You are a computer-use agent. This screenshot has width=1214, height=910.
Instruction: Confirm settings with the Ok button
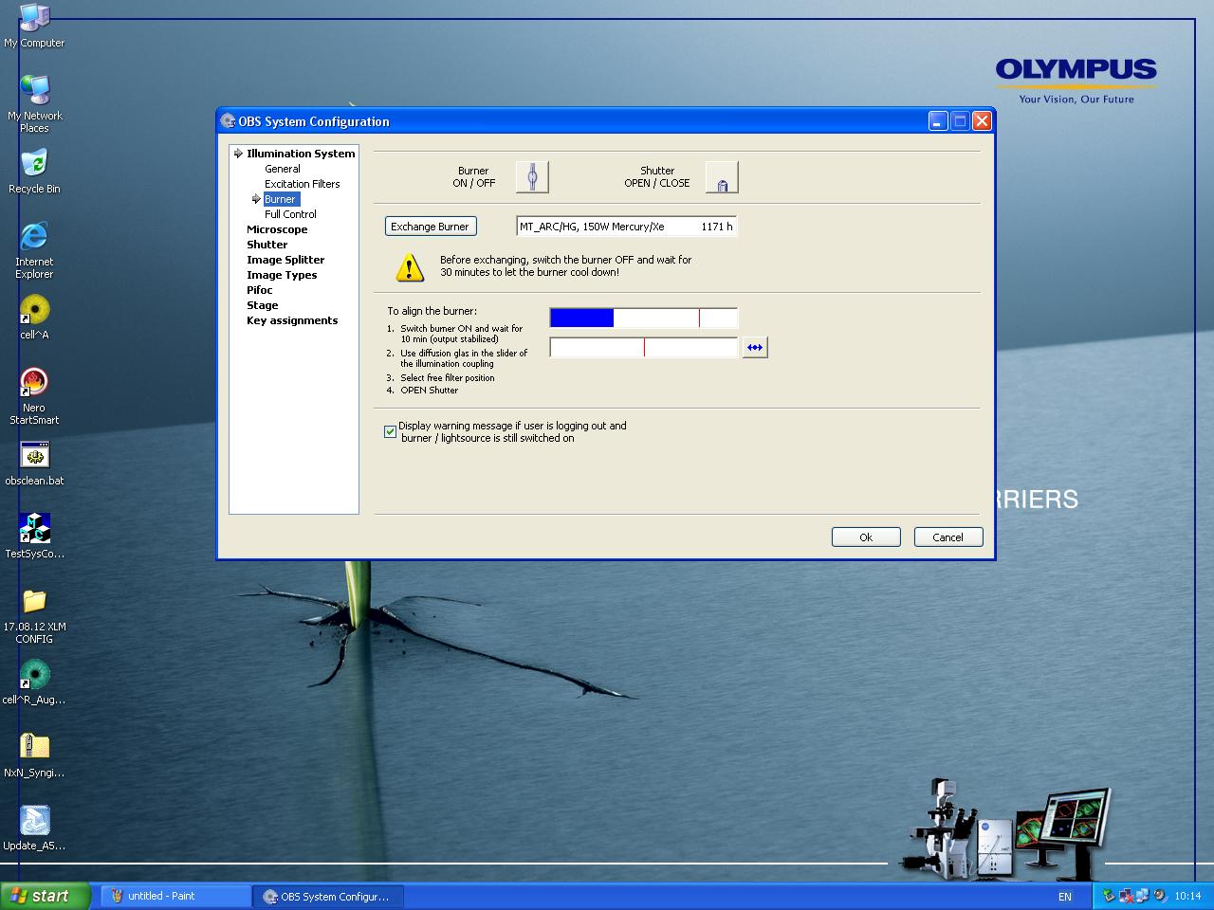click(x=865, y=537)
